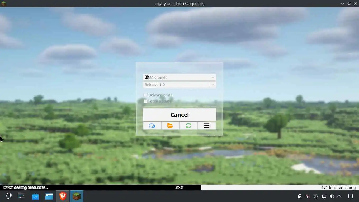Open System Settings from the taskbar
The width and height of the screenshot is (359, 202).
pos(22,196)
